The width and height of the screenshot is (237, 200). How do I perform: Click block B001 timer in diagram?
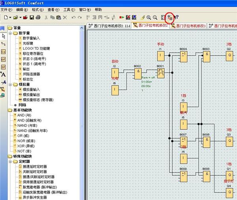click(x=161, y=73)
